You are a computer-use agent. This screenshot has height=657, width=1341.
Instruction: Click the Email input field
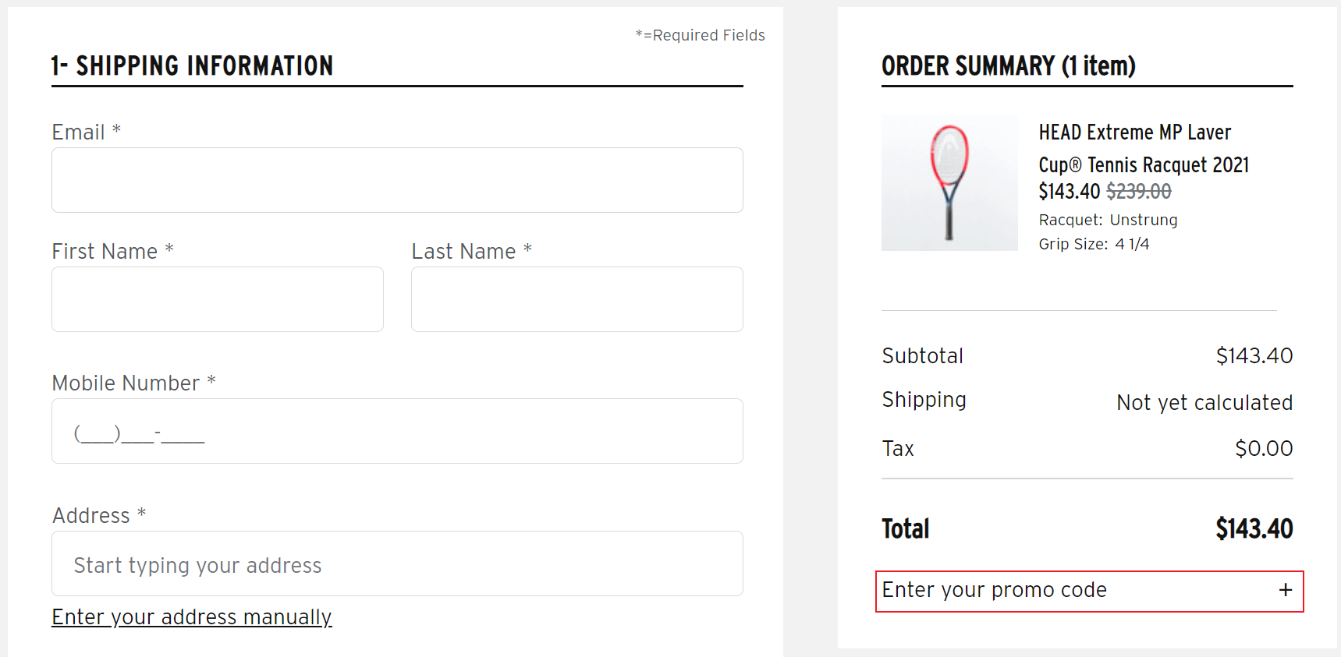[397, 180]
